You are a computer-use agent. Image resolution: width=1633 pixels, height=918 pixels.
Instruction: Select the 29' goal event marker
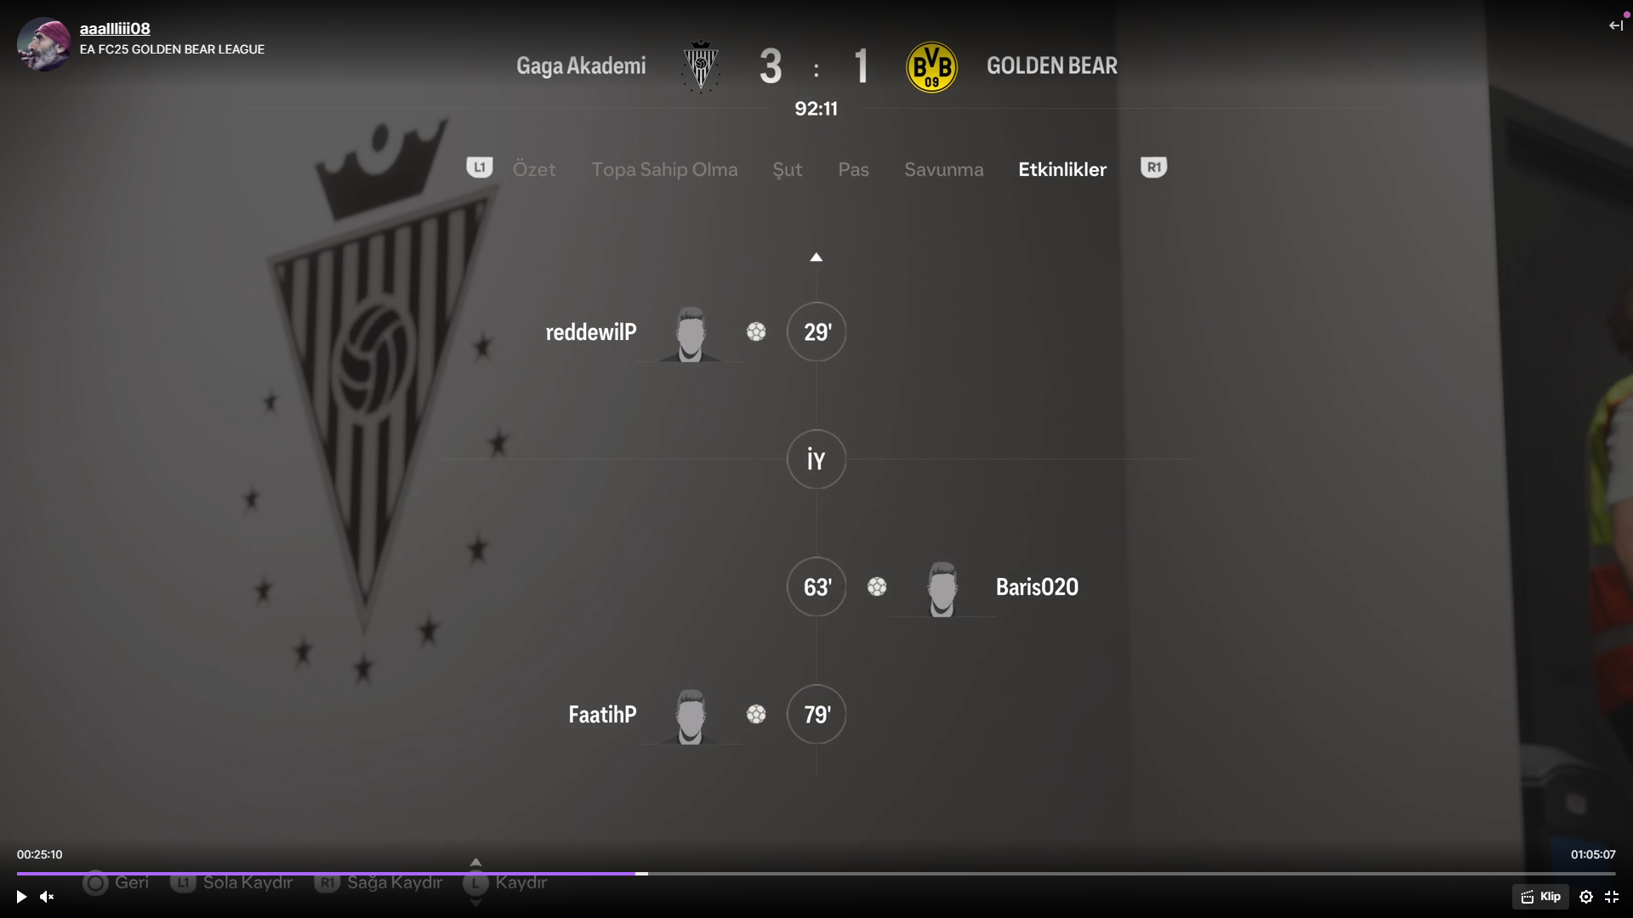pyautogui.click(x=816, y=331)
